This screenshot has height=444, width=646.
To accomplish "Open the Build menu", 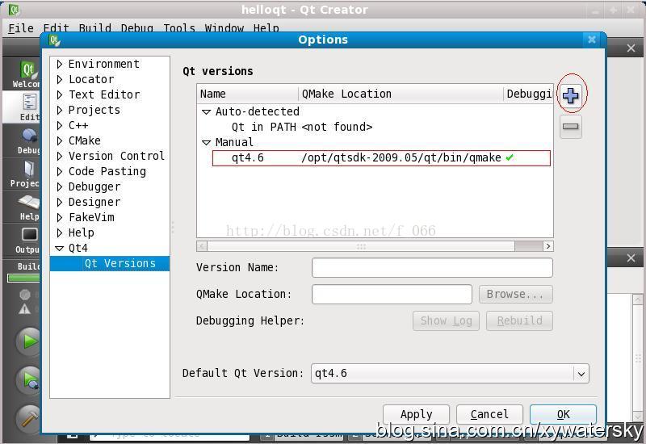I will [x=94, y=28].
